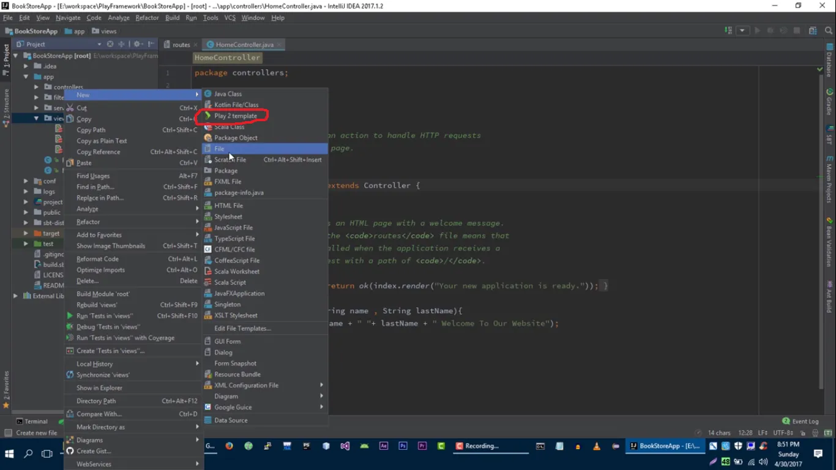Click BookStoreApp breadcrumb in navigation bar
Viewport: 836px width, 470px height.
[x=31, y=31]
